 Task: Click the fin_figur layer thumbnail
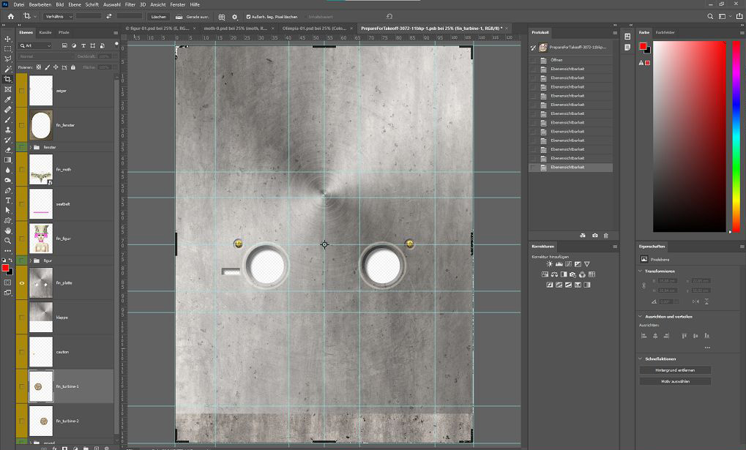pyautogui.click(x=41, y=239)
